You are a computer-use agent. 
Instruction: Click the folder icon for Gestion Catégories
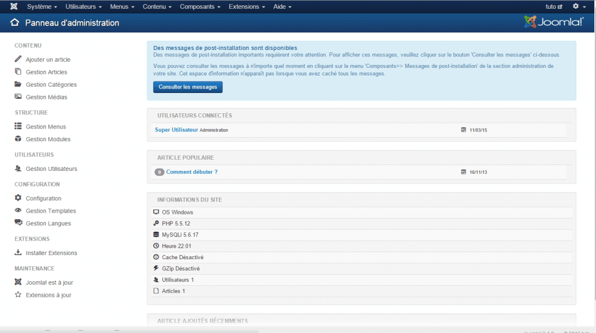tap(18, 84)
